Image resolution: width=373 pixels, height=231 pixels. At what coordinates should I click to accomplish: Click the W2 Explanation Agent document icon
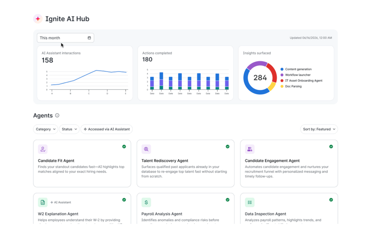pyautogui.click(x=42, y=202)
